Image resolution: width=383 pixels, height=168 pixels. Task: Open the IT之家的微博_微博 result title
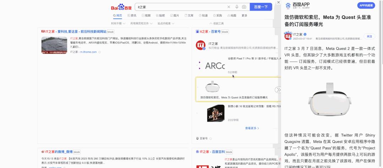(x=59, y=152)
